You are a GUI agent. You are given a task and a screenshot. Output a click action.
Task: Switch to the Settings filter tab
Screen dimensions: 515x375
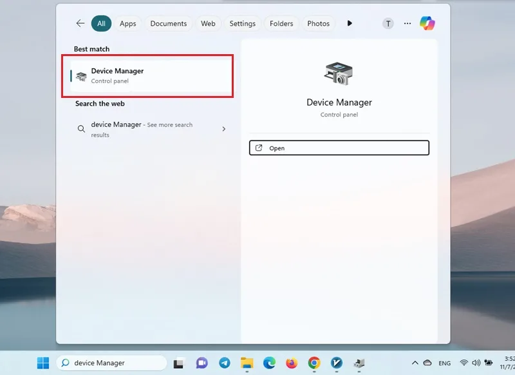point(243,23)
